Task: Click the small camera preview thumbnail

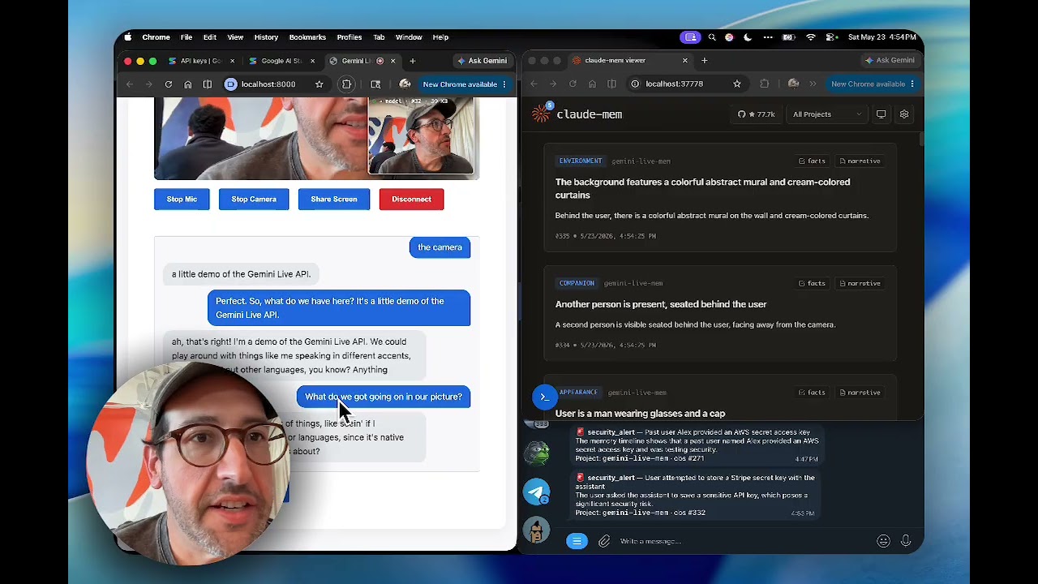Action: point(421,135)
